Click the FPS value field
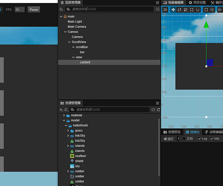The width and height of the screenshot is (223, 186). click(19, 9)
